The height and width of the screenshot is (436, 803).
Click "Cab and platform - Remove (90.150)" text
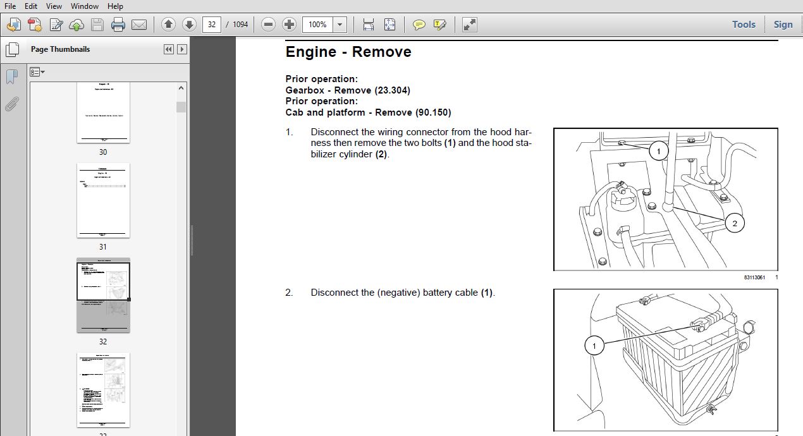[x=368, y=112]
